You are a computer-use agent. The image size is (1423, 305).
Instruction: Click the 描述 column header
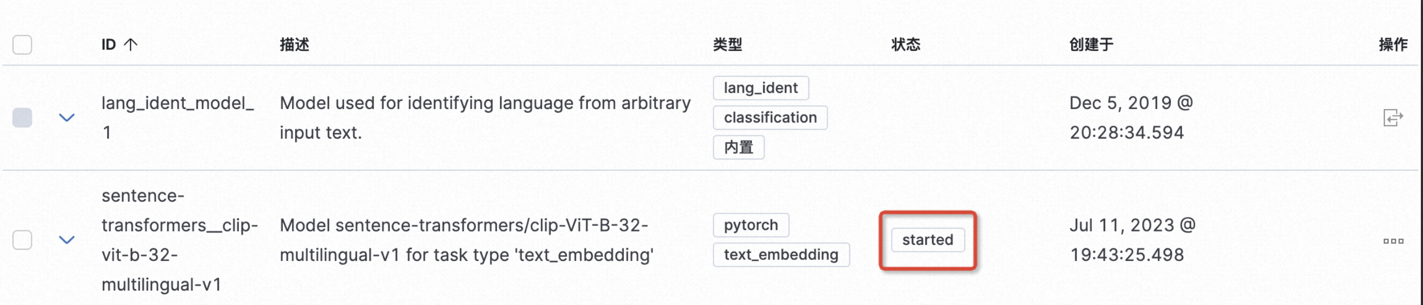pyautogui.click(x=294, y=45)
